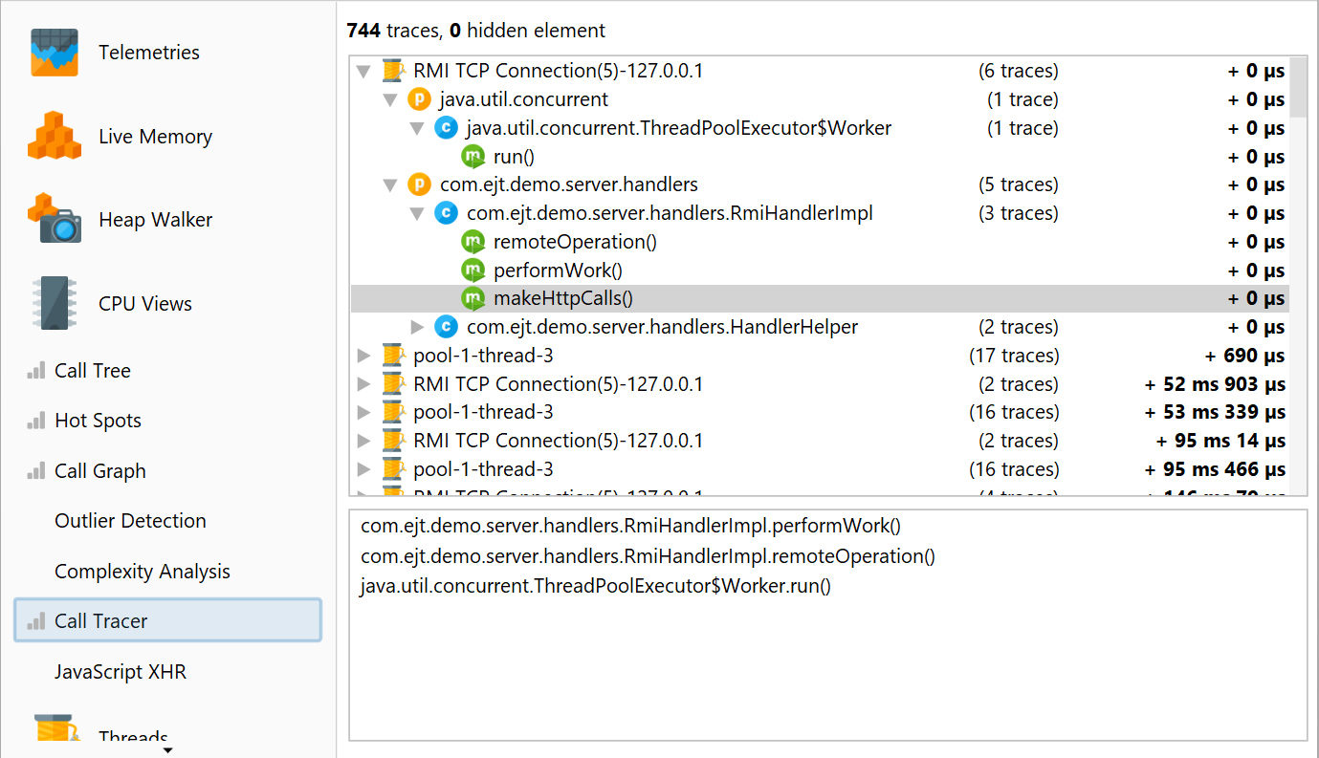Open the Telemetries section icon
The height and width of the screenshot is (758, 1319).
[54, 53]
